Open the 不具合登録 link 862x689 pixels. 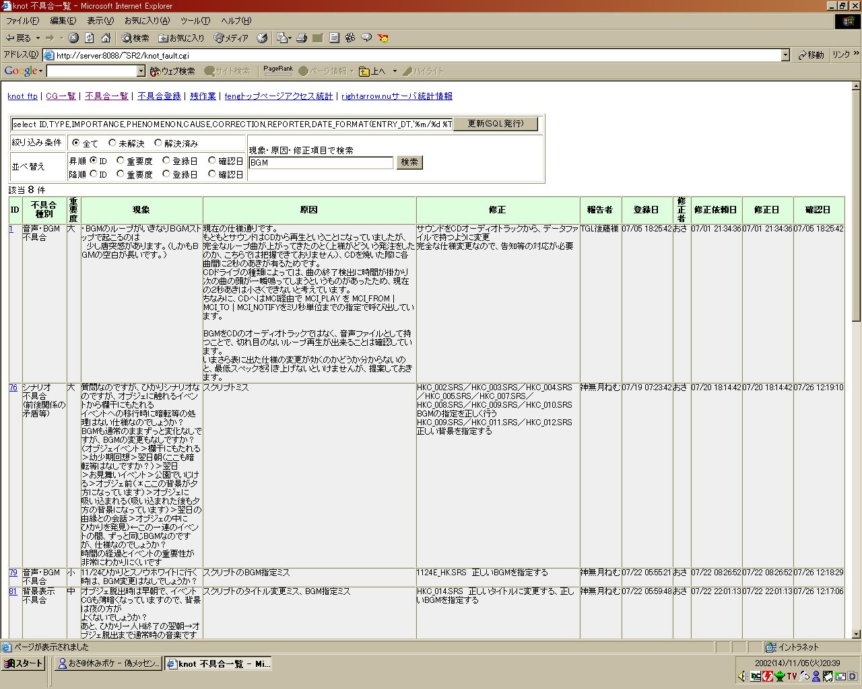coord(159,96)
